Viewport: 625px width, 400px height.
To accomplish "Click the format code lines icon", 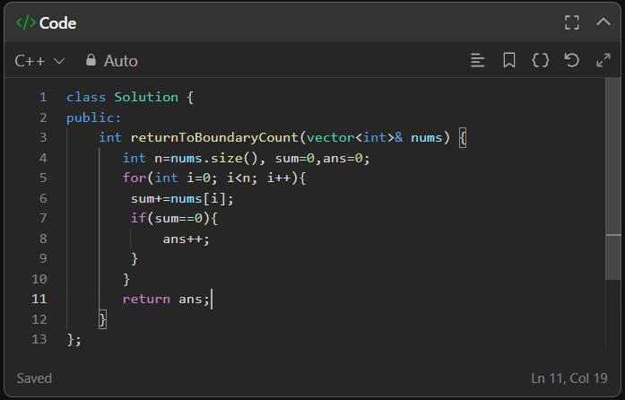I will (478, 61).
